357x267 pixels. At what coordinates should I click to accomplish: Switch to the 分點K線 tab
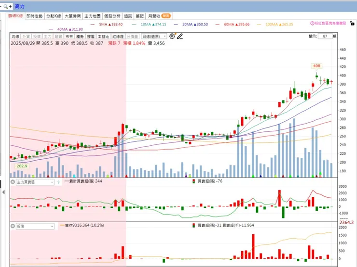(x=54, y=16)
